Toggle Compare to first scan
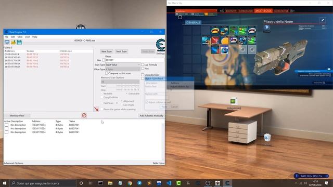 click(x=107, y=73)
